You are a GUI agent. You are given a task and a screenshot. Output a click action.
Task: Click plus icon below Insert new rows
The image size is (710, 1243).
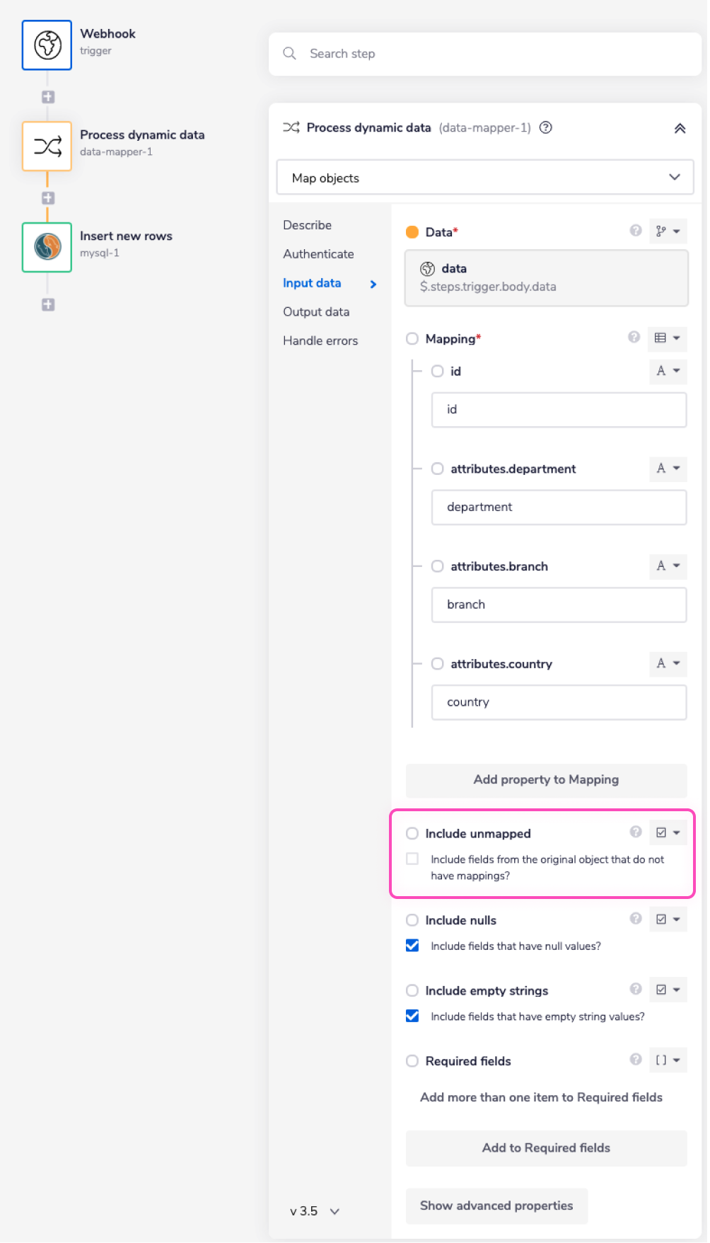(x=48, y=304)
